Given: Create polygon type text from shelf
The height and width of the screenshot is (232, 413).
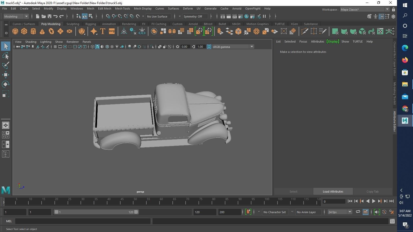Looking at the screenshot, I should 102,31.
